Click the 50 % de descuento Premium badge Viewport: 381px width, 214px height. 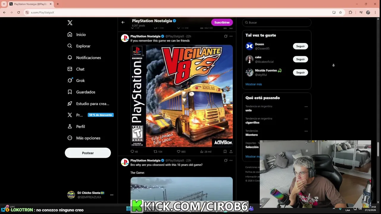[x=101, y=115]
